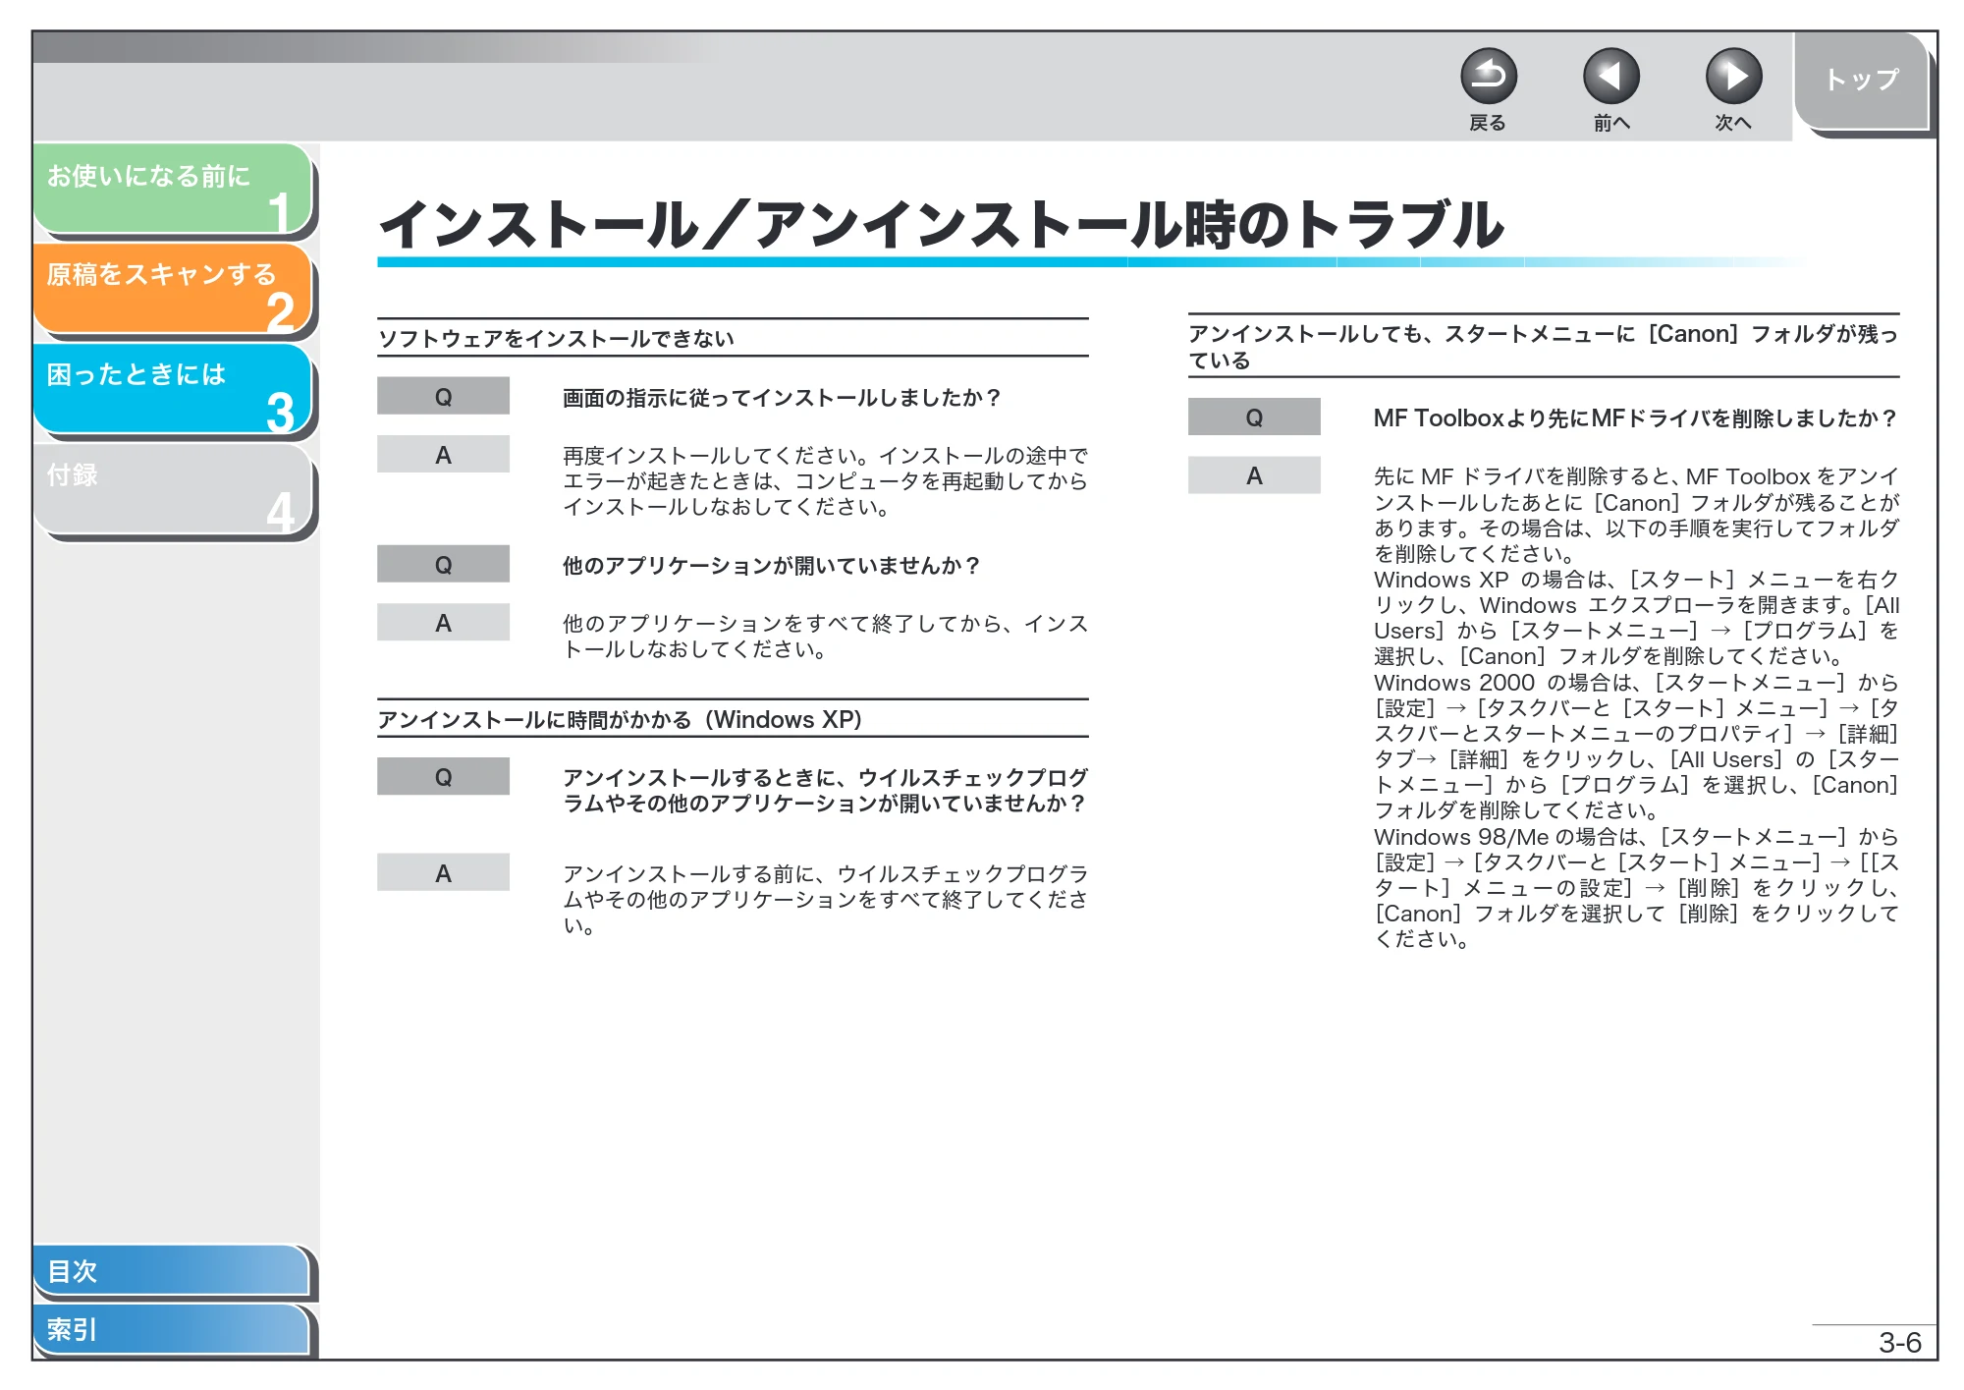This screenshot has height=1390, width=1964.
Task: Click question 他のアプリケーションが開いていませんか？
Action: [x=772, y=566]
